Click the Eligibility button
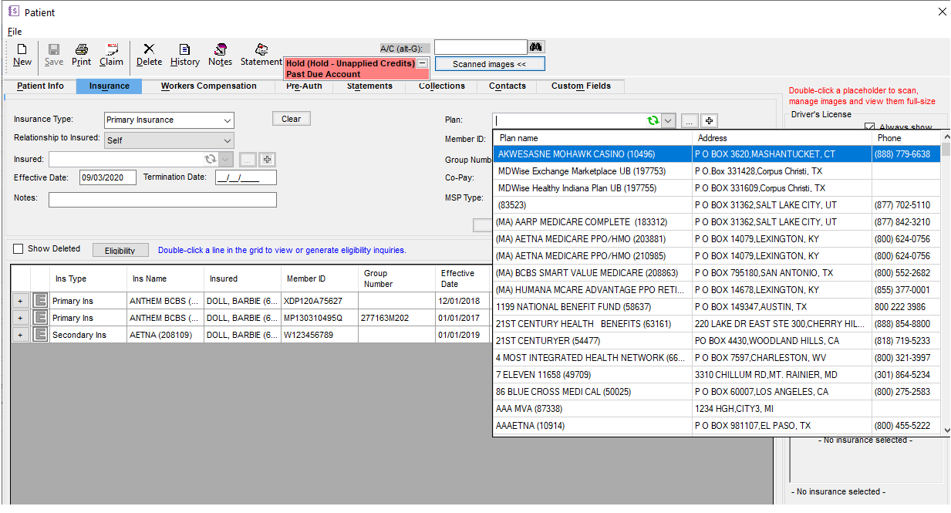The image size is (951, 513). point(120,250)
